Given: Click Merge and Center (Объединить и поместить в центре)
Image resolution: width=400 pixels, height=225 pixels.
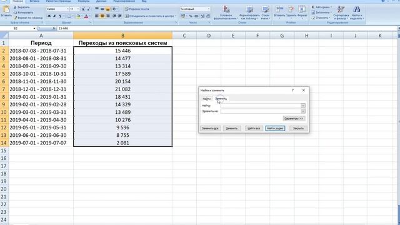Looking at the screenshot, I should [x=151, y=16].
